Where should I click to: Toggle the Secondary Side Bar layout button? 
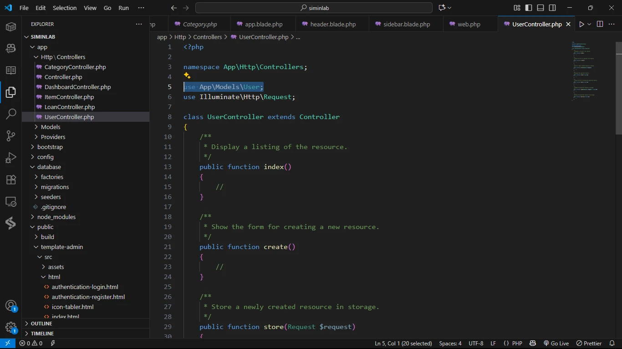point(552,8)
